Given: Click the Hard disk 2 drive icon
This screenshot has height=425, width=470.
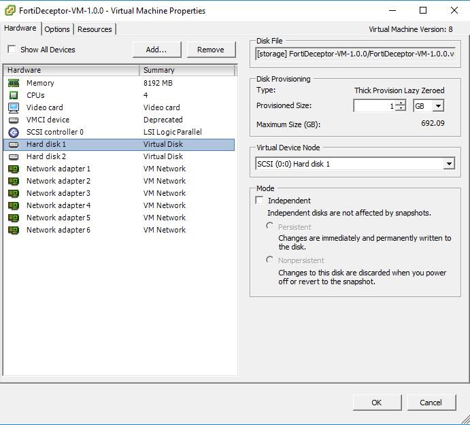Looking at the screenshot, I should (14, 157).
